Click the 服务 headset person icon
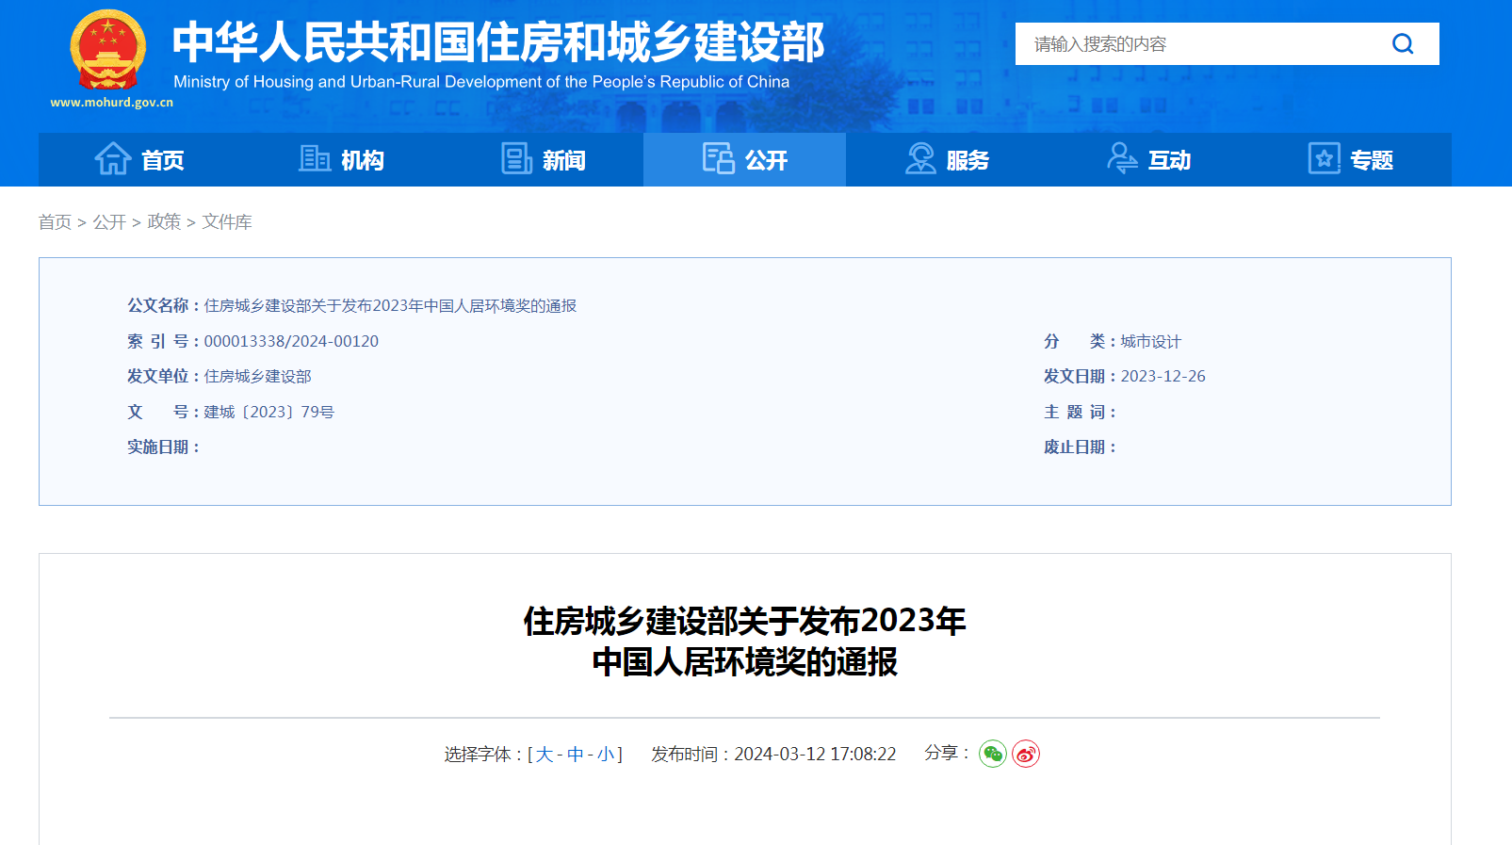The width and height of the screenshot is (1512, 845). 920,158
